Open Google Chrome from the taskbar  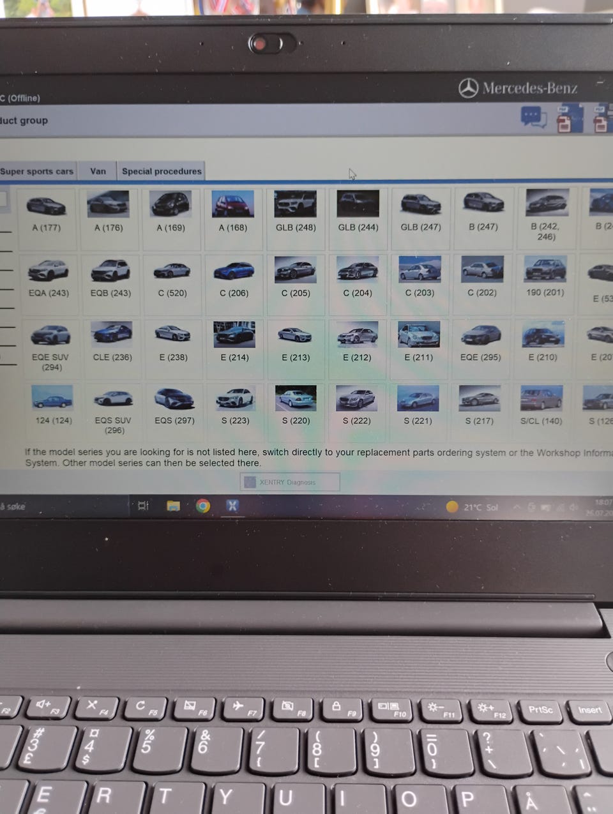(203, 506)
